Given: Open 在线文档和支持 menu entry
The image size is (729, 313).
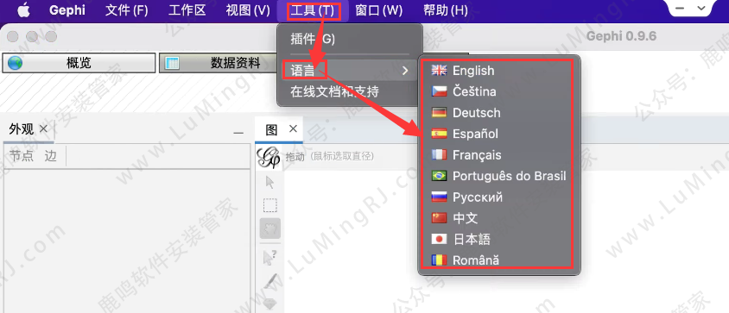Looking at the screenshot, I should [350, 91].
